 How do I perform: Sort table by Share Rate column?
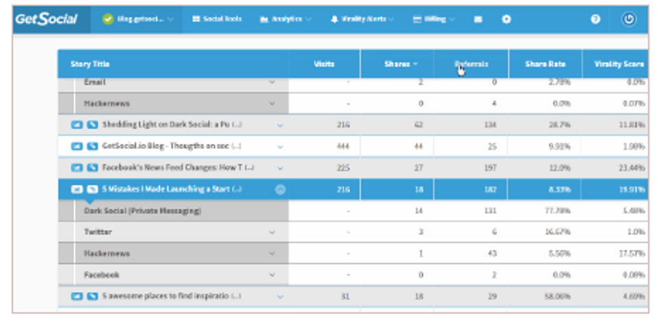(545, 64)
